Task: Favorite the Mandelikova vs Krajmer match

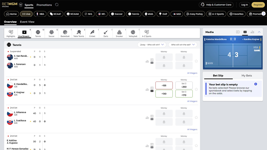Action: click(196, 89)
